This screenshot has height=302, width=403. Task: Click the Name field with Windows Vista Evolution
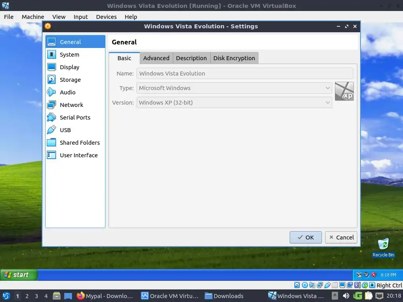(245, 74)
